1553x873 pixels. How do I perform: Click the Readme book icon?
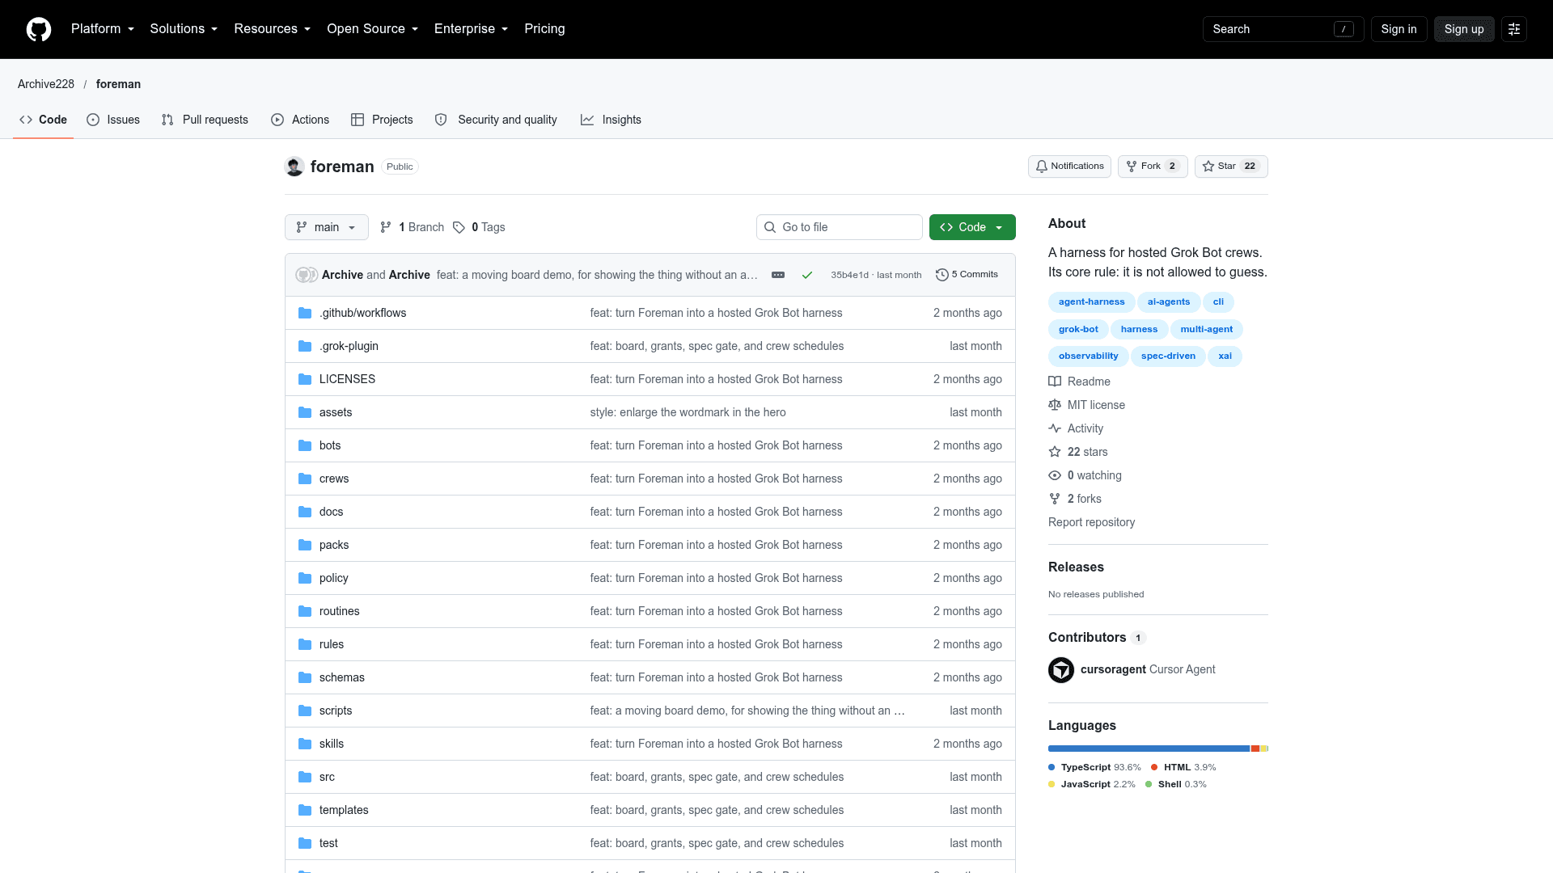click(x=1055, y=382)
